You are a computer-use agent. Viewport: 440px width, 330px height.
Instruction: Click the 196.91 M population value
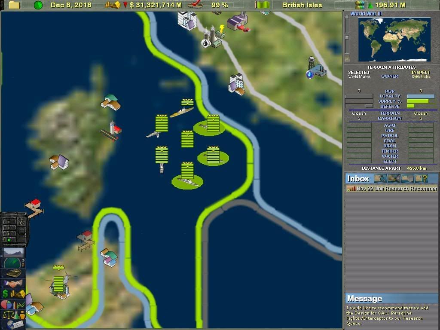[390, 5]
